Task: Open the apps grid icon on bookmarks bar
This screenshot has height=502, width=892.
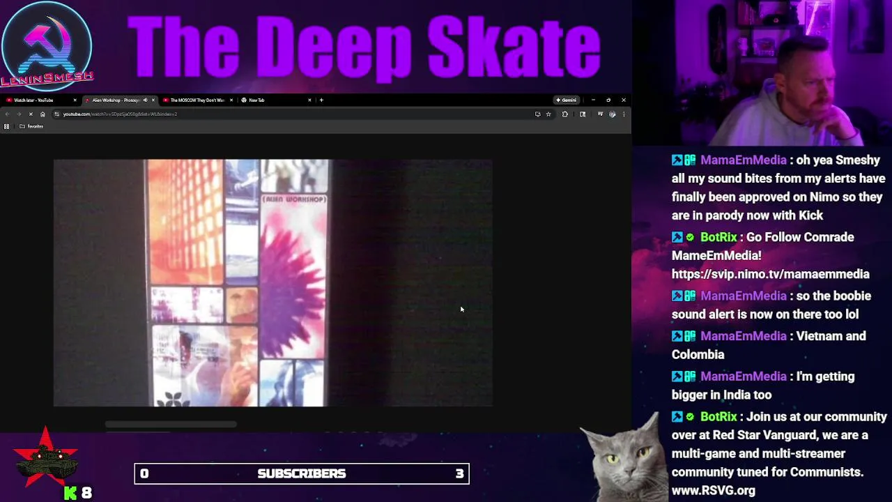Action: pyautogui.click(x=6, y=126)
